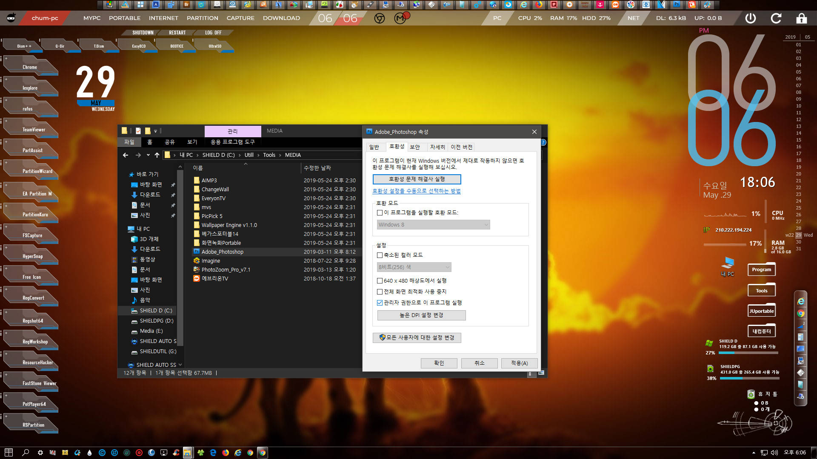This screenshot has width=817, height=459.
Task: Open 8비트(256) 색 color dropdown
Action: (x=414, y=267)
